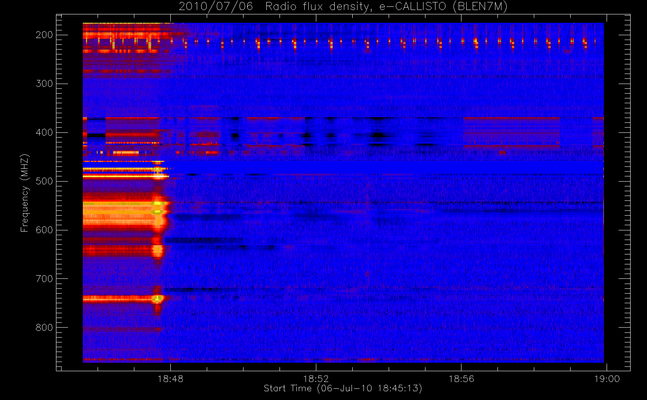Click the x-axis label 'Start Time (06-Jul-10 18:45:13)'
This screenshot has width=647, height=400.
343,388
